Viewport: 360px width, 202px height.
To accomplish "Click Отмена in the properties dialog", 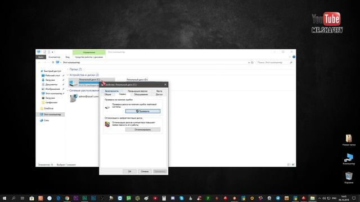I will (145, 171).
